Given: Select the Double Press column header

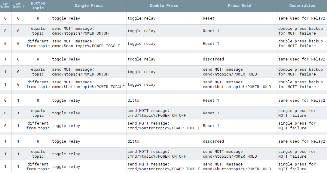Looking at the screenshot, I should pyautogui.click(x=164, y=6).
